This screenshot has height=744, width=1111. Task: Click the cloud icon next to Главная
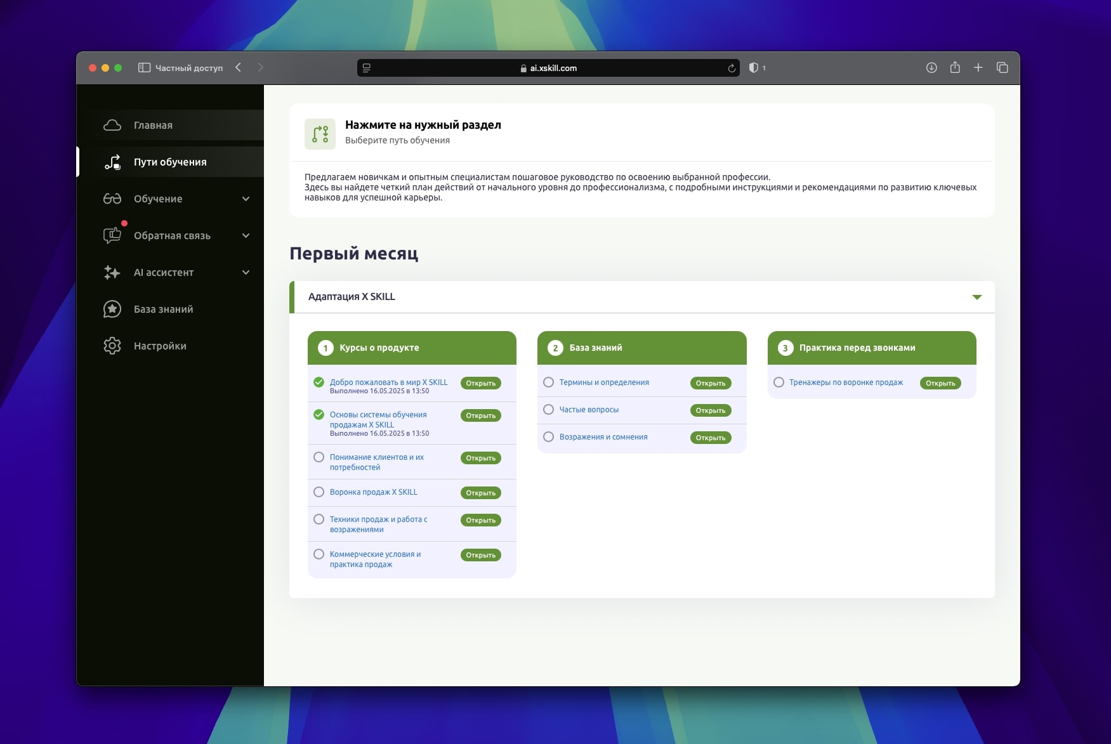112,125
